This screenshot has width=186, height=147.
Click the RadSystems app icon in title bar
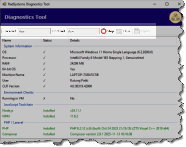click(x=5, y=4)
